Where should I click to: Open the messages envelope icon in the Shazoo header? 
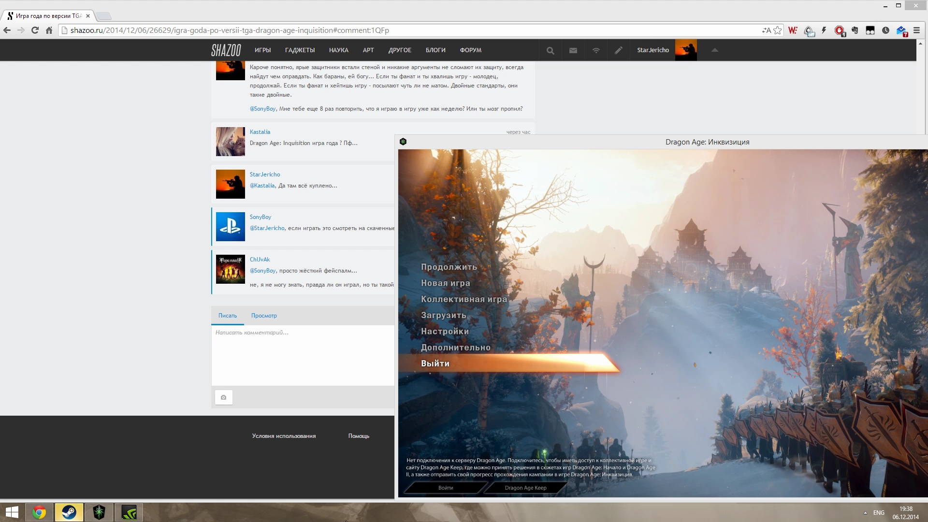tap(573, 50)
